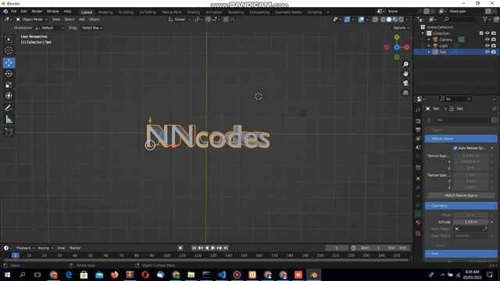Expand the Camera item in outliner
500x281 pixels.
pyautogui.click(x=429, y=40)
